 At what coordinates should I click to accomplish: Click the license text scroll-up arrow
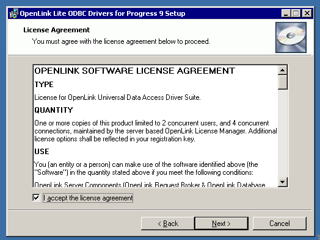click(283, 70)
